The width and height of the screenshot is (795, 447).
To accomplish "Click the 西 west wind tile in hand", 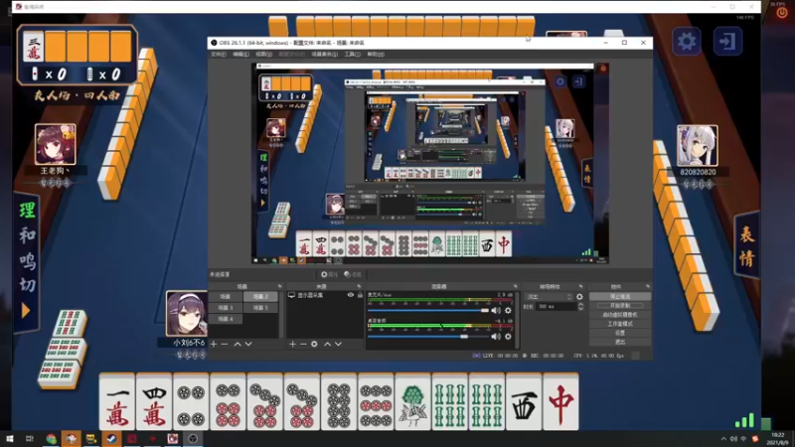I will tap(524, 402).
